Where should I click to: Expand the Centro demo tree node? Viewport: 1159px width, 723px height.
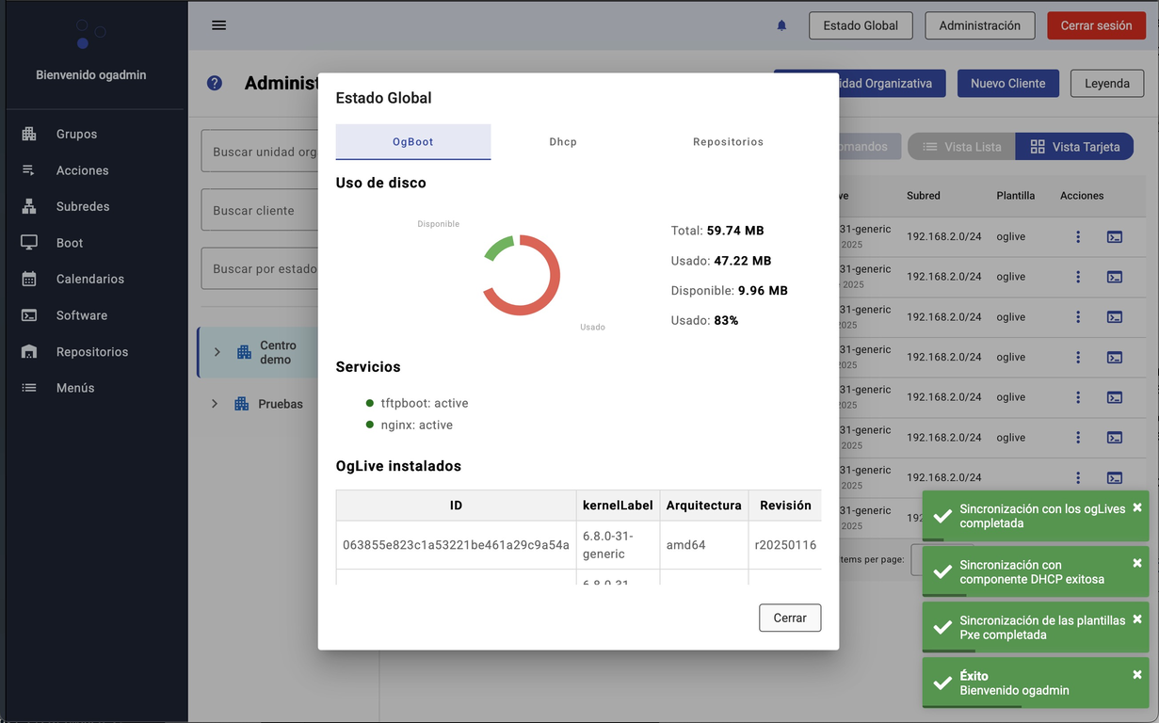[217, 352]
